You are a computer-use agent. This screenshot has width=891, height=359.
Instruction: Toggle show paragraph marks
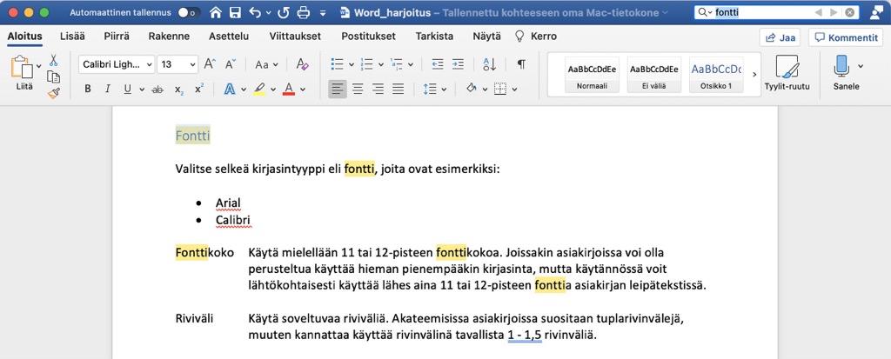tap(521, 64)
